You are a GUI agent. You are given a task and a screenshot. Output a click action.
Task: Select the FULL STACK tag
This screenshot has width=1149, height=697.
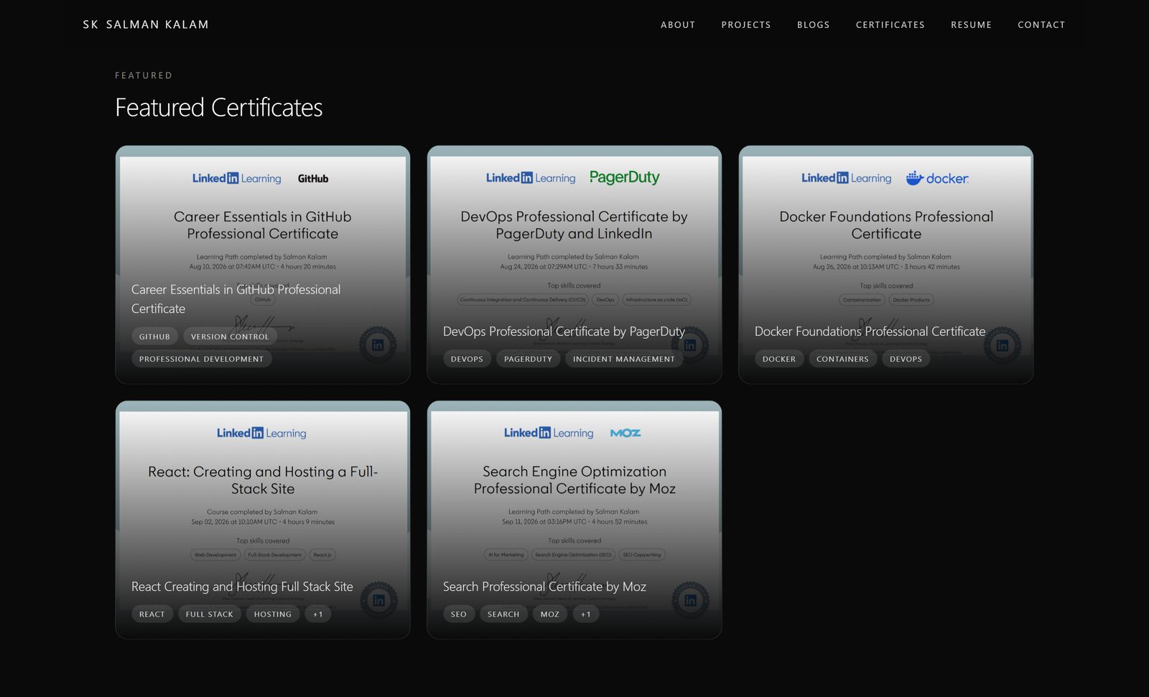pyautogui.click(x=210, y=614)
